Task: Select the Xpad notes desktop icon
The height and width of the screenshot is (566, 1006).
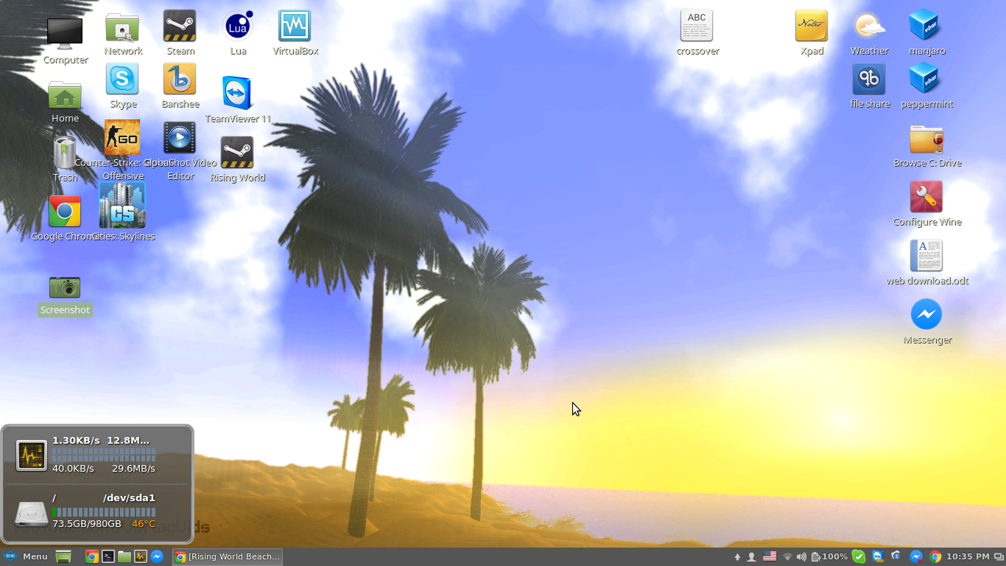Action: click(x=811, y=27)
